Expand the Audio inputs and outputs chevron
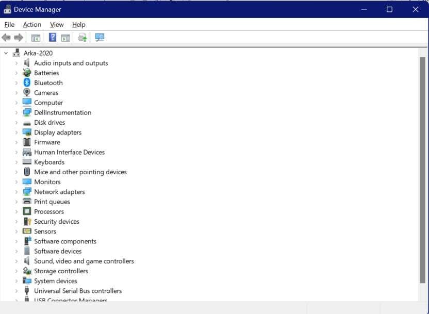429x314 pixels. tap(16, 63)
